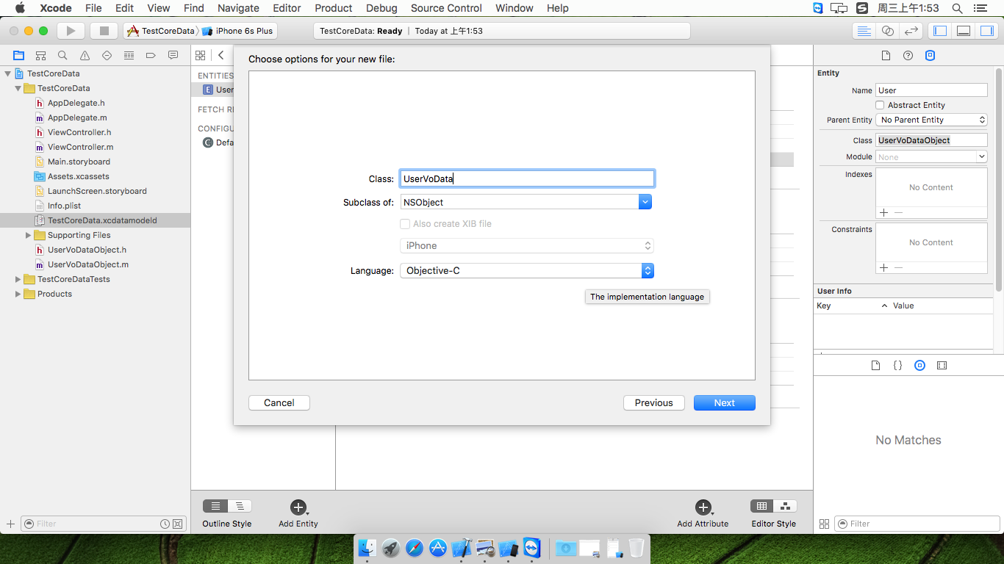Expand the Products folder
The image size is (1004, 564).
pos(18,294)
